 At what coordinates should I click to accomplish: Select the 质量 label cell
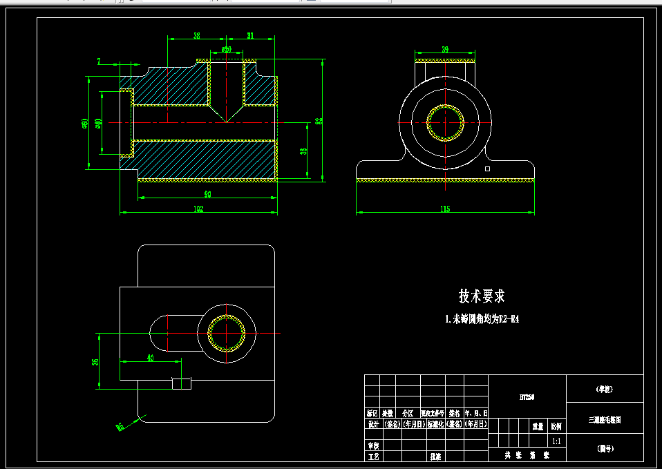[x=538, y=427]
